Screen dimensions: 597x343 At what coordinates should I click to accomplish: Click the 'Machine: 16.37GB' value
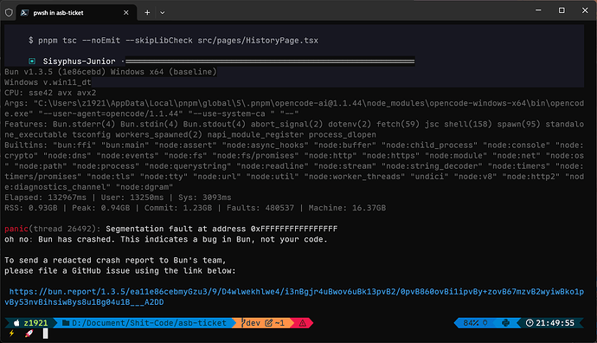[x=347, y=208]
